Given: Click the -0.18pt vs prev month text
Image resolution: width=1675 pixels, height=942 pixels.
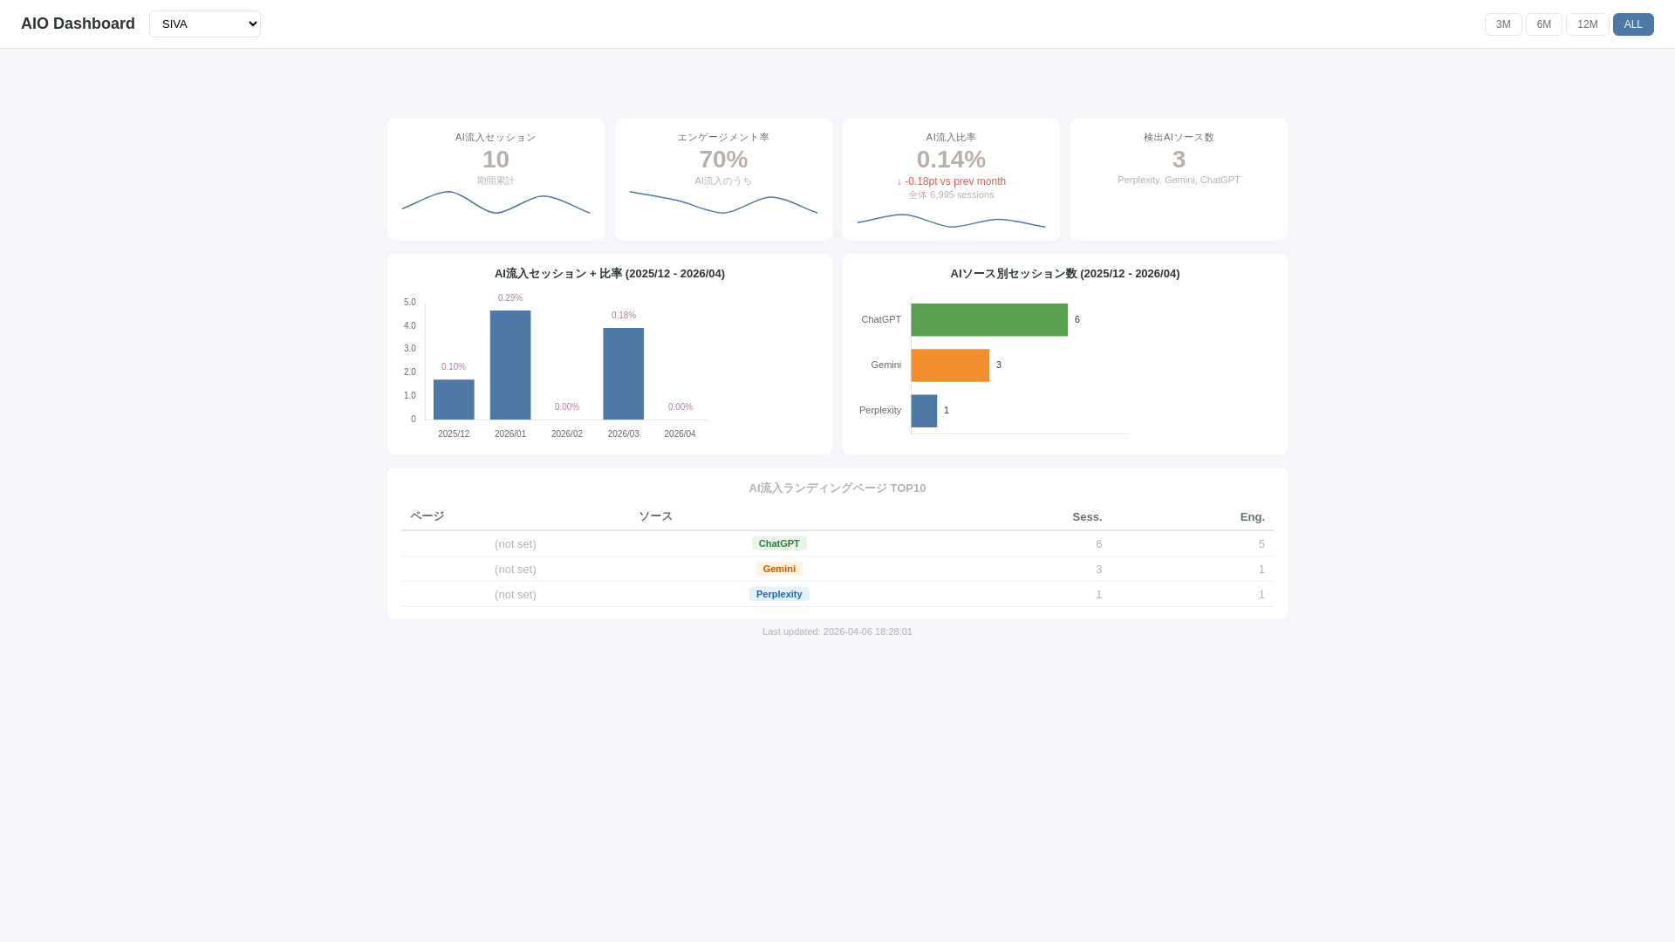Looking at the screenshot, I should (x=951, y=181).
